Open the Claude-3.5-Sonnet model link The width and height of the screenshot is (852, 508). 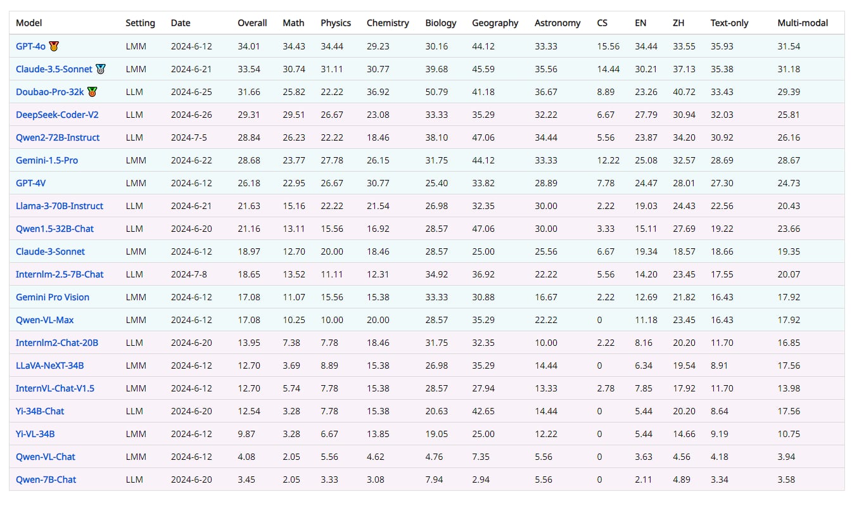point(54,69)
